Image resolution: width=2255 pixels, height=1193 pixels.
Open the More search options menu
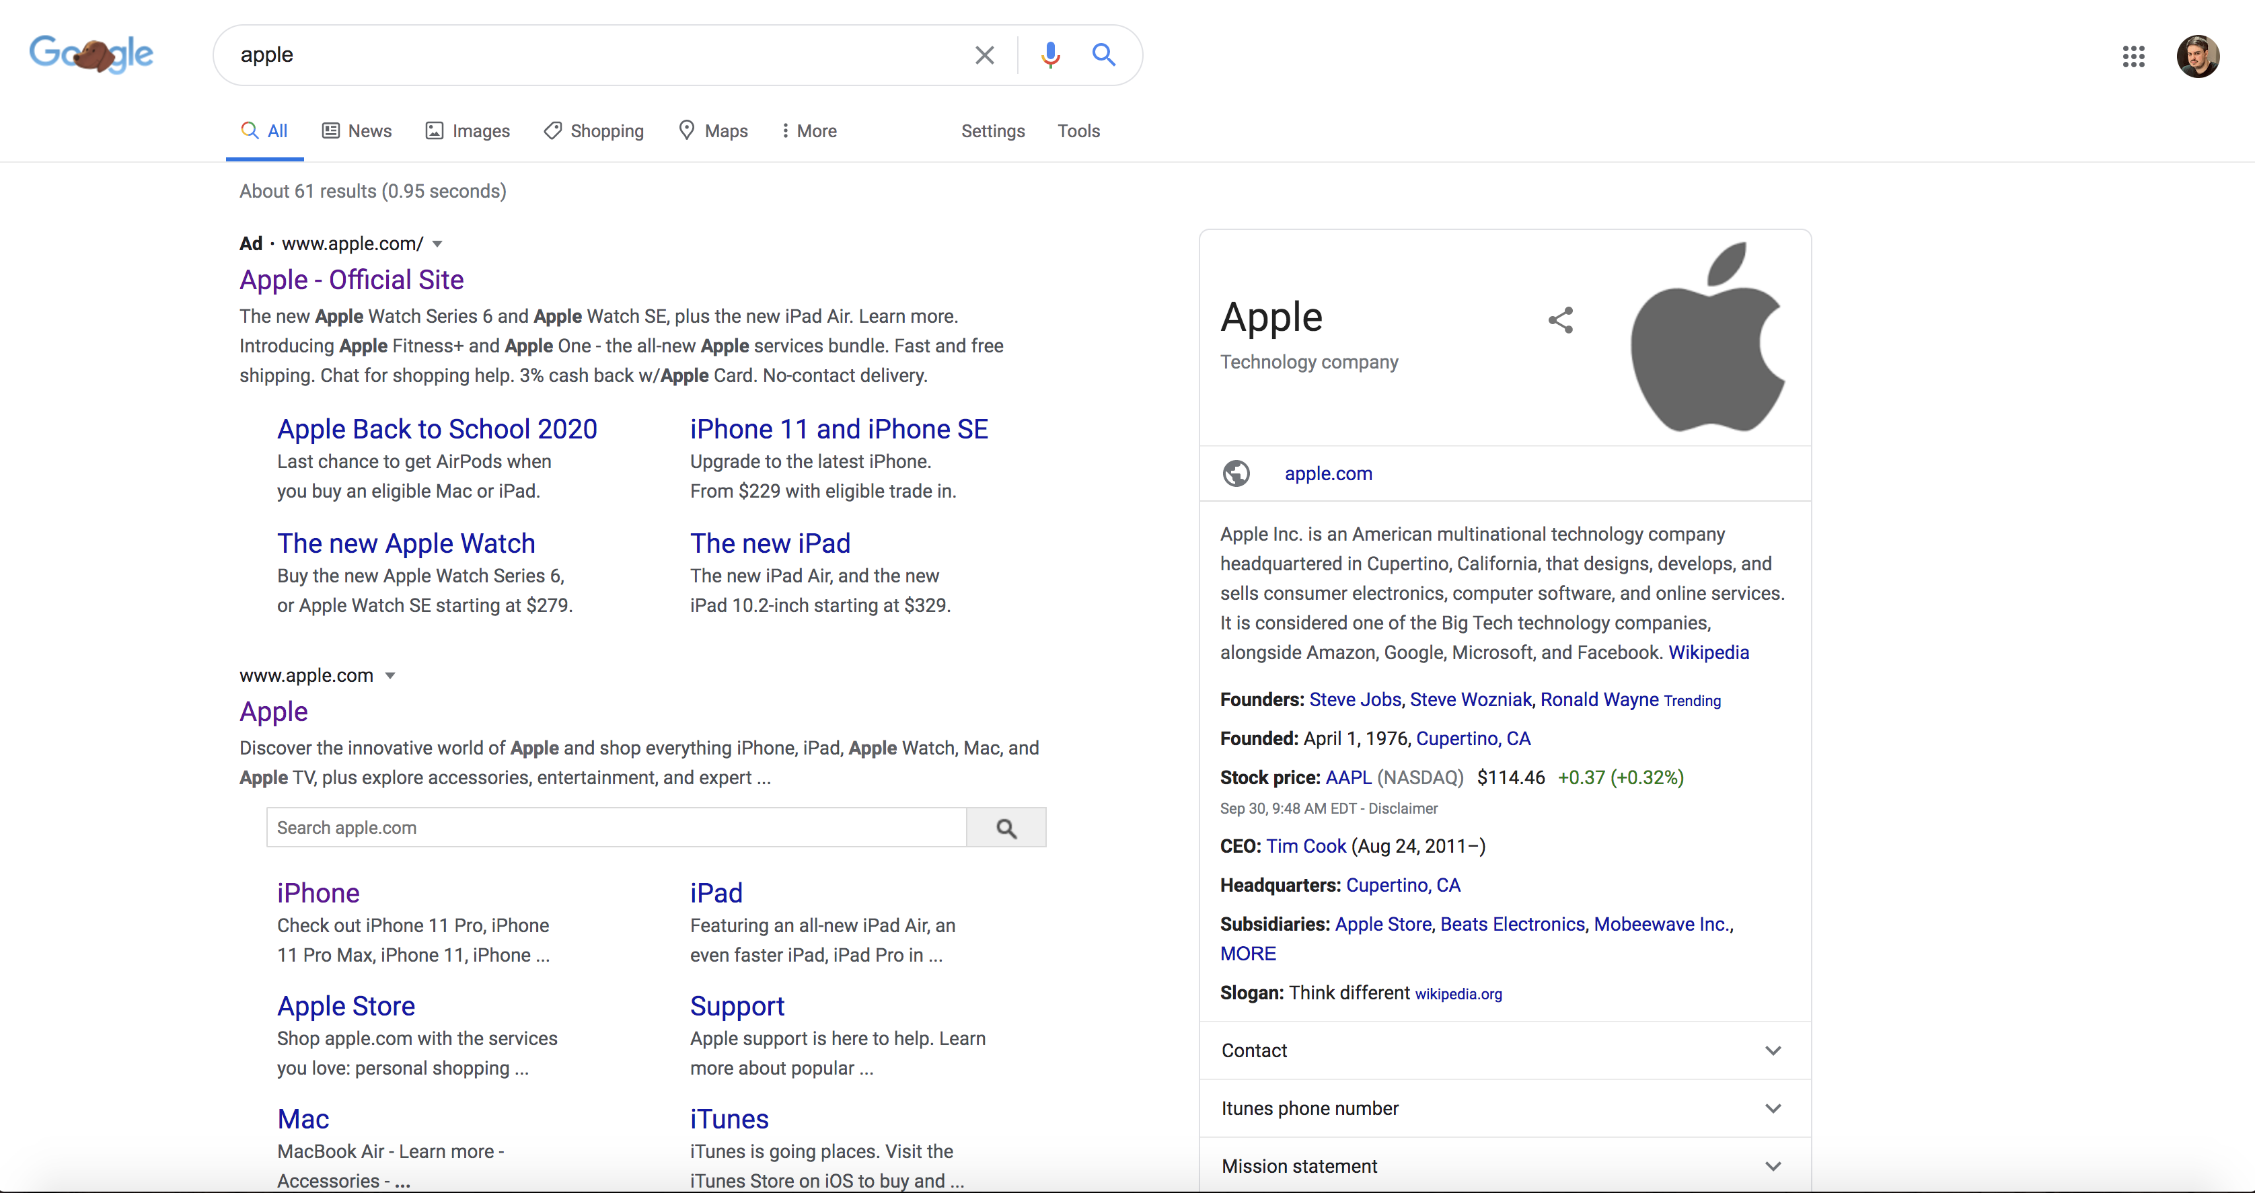tap(809, 131)
